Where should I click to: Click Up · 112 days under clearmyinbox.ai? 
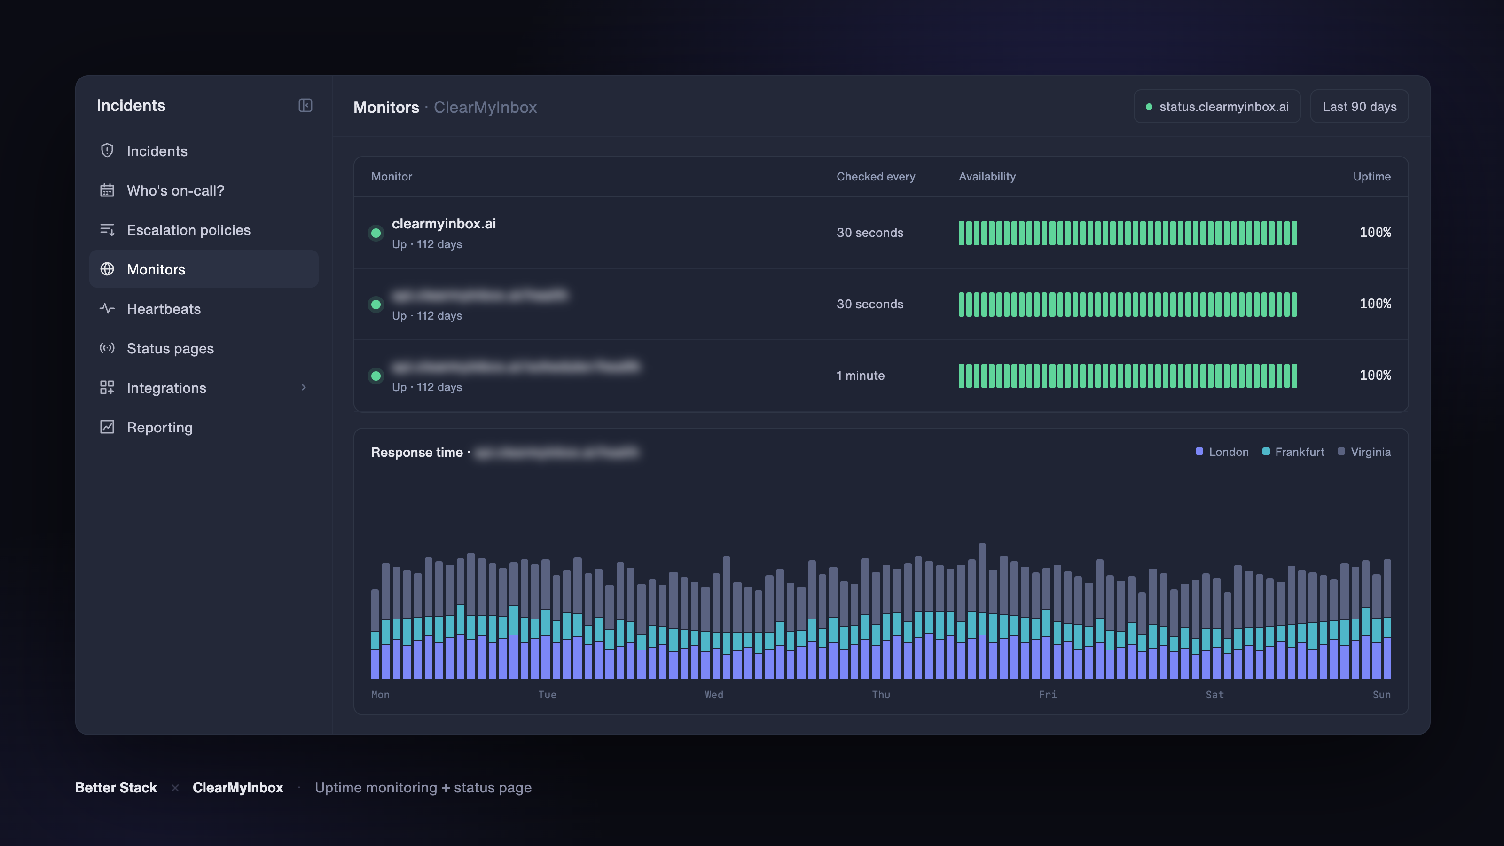pyautogui.click(x=427, y=244)
